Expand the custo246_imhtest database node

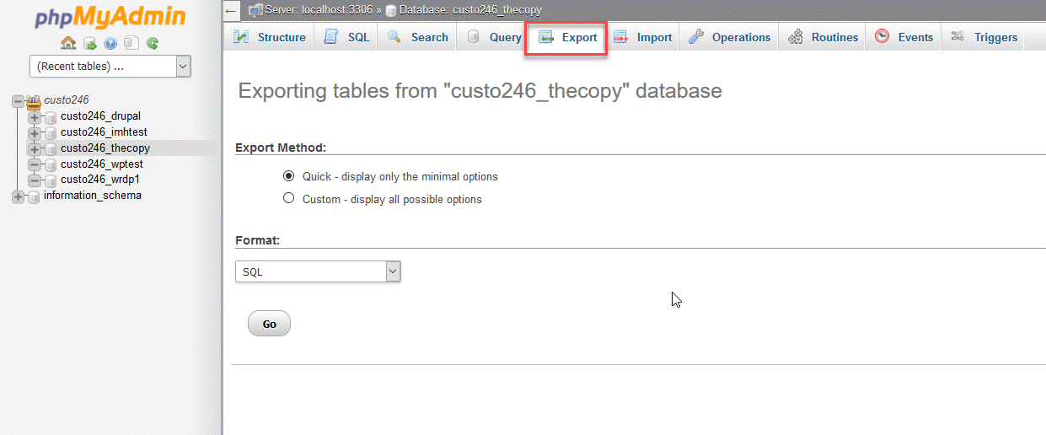tap(35, 132)
